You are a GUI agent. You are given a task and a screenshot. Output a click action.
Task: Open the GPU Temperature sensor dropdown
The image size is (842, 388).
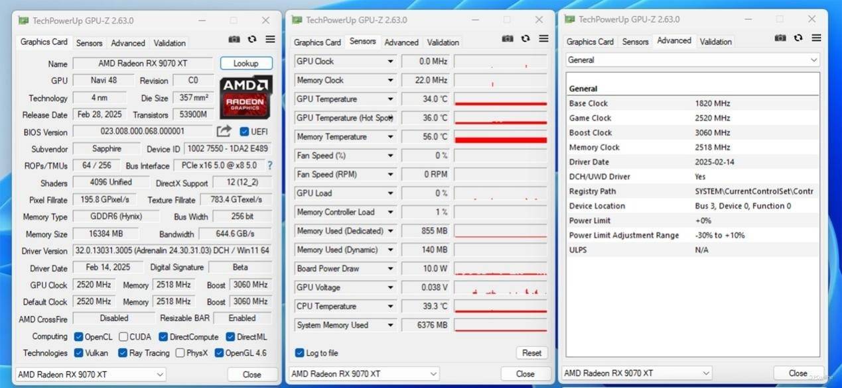(x=390, y=99)
